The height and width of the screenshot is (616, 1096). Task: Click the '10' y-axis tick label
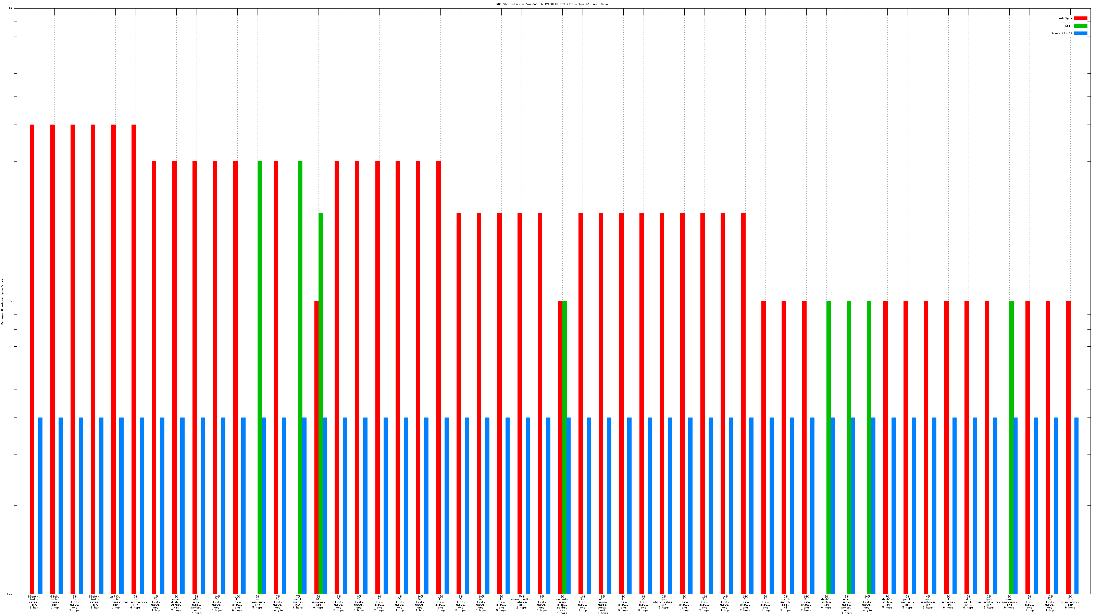pos(10,9)
